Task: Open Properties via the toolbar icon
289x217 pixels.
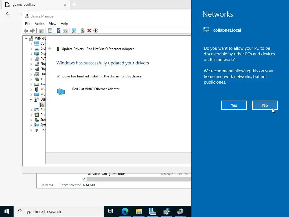Action: (x=50, y=31)
